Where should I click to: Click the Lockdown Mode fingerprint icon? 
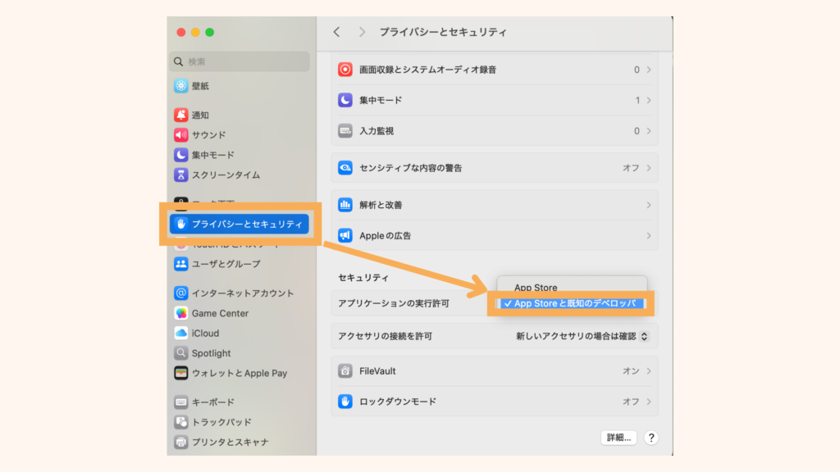(x=345, y=402)
